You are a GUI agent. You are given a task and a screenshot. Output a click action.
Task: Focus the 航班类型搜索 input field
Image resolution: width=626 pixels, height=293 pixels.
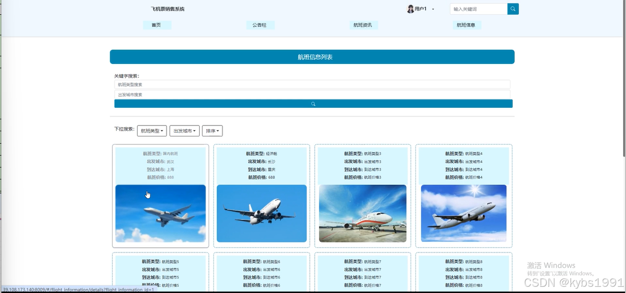[x=312, y=84]
